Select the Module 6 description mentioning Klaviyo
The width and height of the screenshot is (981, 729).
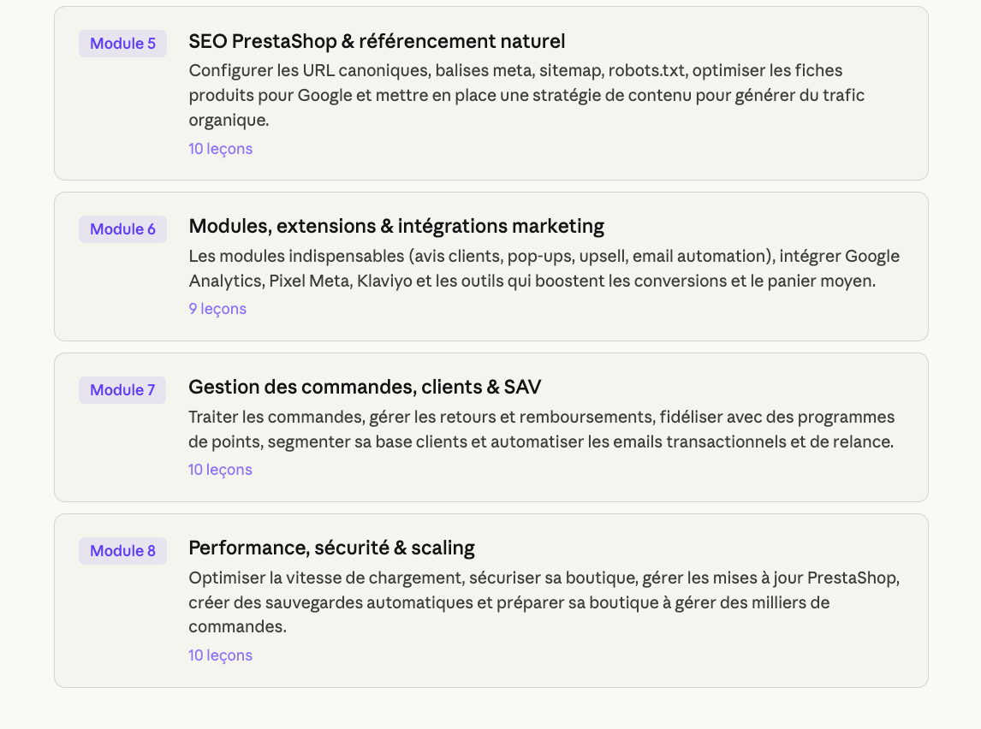coord(544,269)
